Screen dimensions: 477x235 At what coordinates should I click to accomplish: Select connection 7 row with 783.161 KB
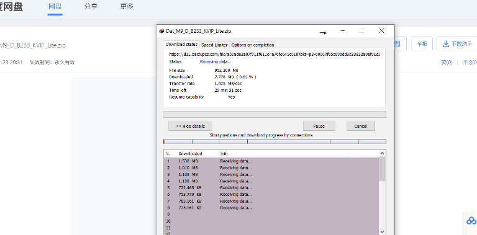click(271, 202)
